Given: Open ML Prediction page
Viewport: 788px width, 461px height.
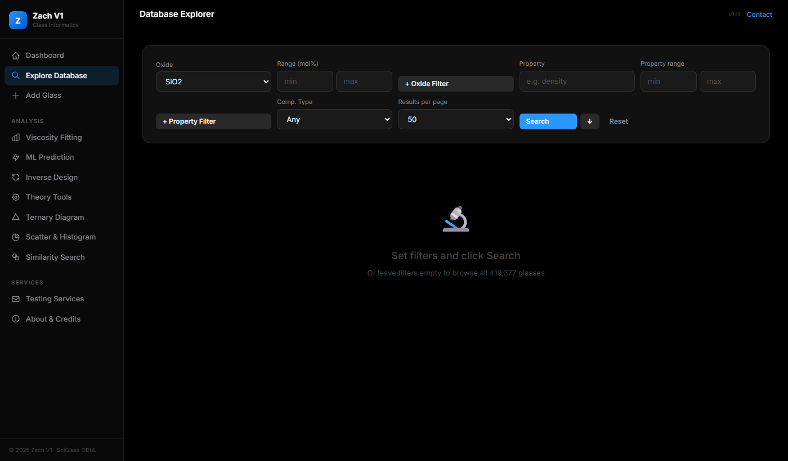Looking at the screenshot, I should pos(61,157).
